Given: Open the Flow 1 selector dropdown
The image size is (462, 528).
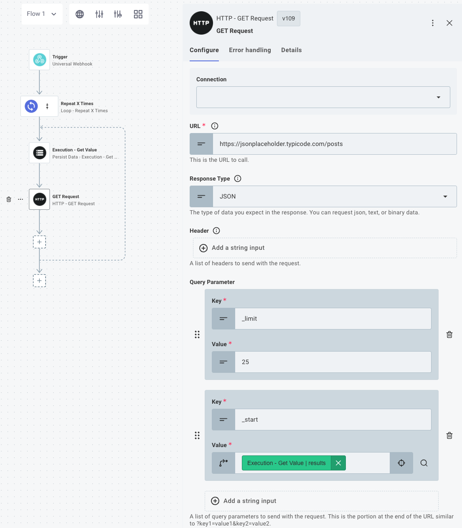Looking at the screenshot, I should [x=42, y=14].
